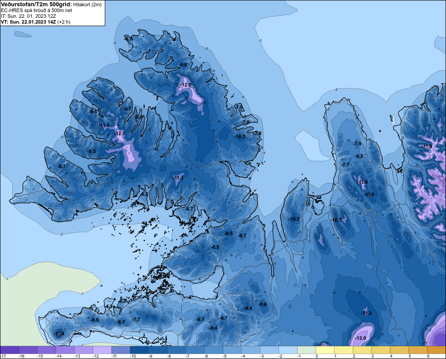Select the -10.7 temperature value
Screen dimensions: 446x359
[x=336, y=220]
